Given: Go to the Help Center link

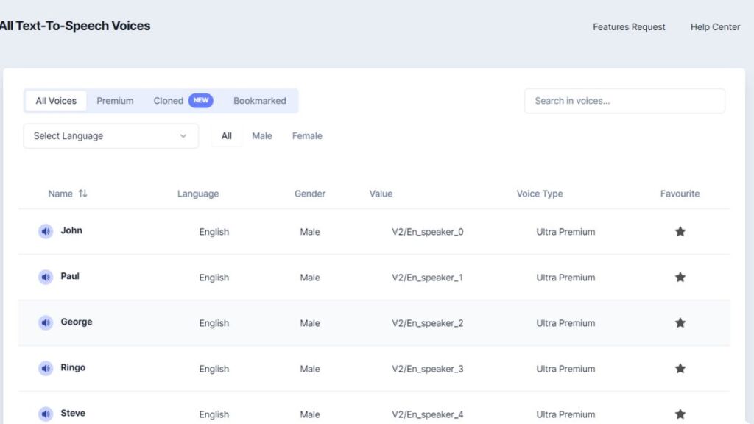Looking at the screenshot, I should (715, 27).
